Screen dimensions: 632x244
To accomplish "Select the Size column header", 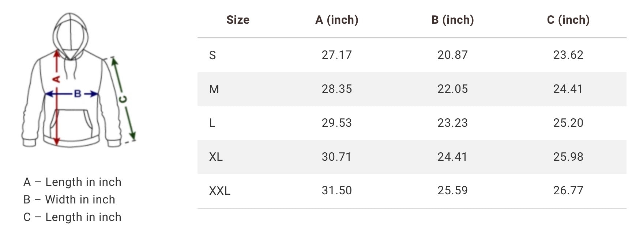I will coord(238,20).
